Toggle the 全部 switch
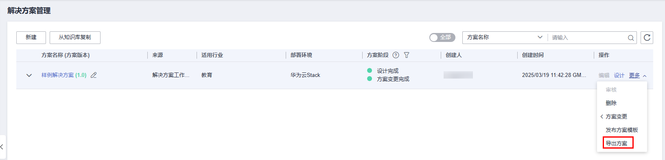This screenshot has width=665, height=160. [442, 37]
